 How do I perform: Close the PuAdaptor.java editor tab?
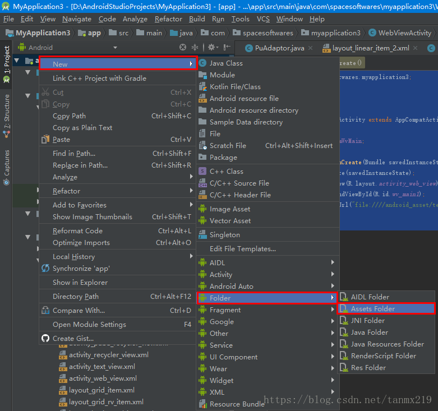pyautogui.click(x=310, y=48)
